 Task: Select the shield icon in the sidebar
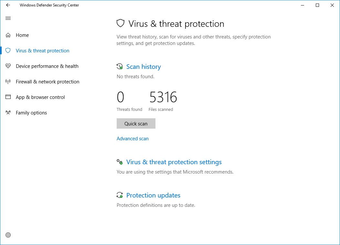[8, 50]
